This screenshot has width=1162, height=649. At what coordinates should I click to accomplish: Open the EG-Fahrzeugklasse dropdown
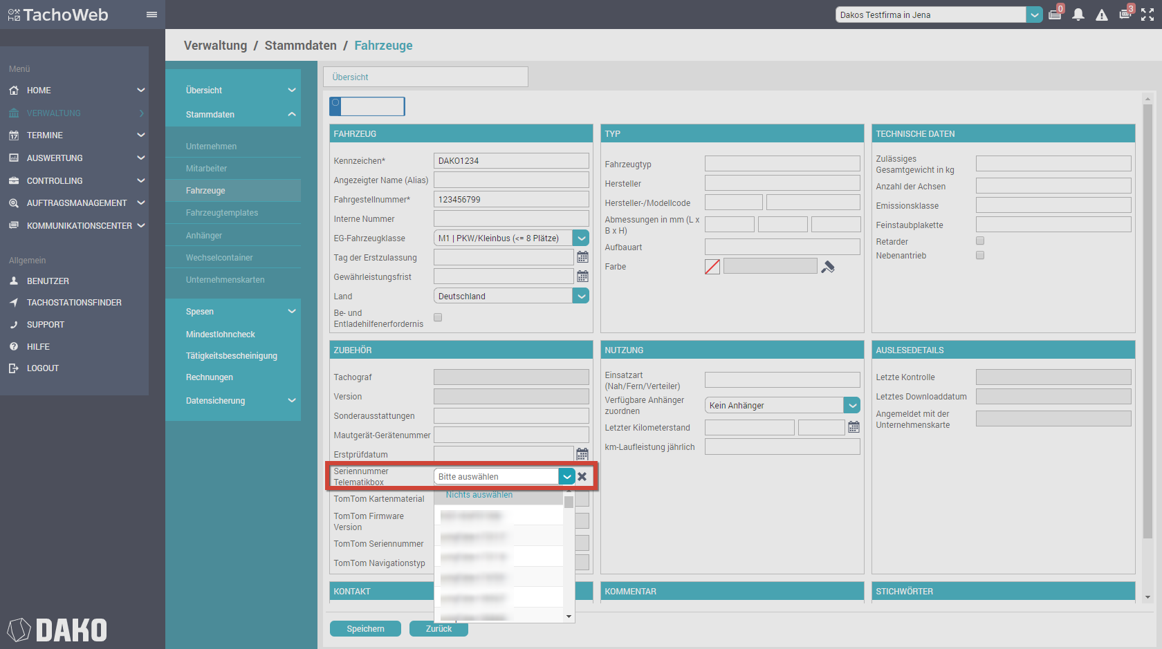pyautogui.click(x=581, y=238)
